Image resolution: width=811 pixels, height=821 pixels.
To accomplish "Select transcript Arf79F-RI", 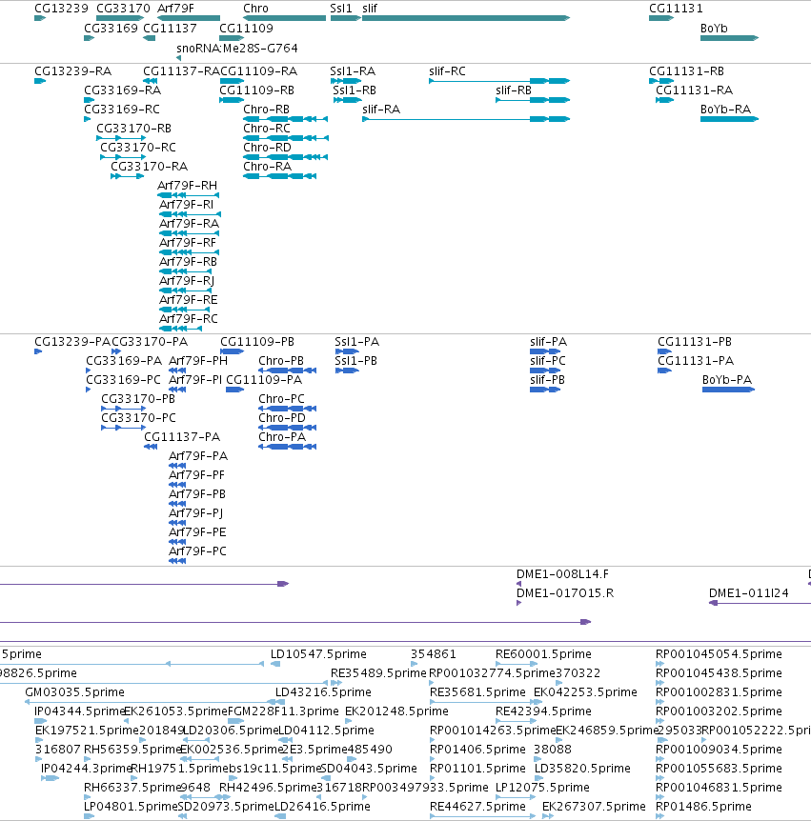I will pyautogui.click(x=191, y=214).
